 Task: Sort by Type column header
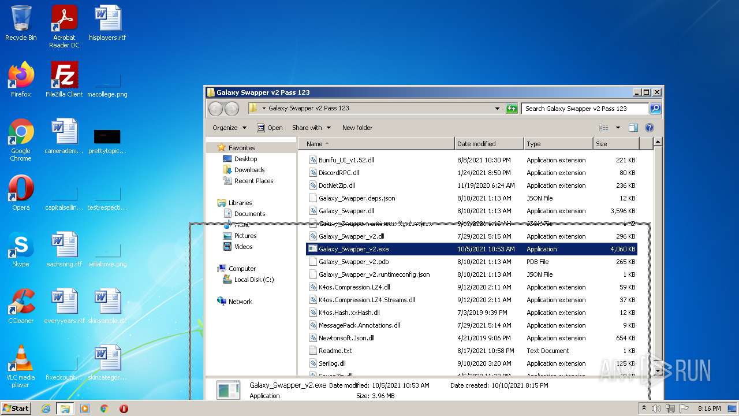tap(559, 144)
